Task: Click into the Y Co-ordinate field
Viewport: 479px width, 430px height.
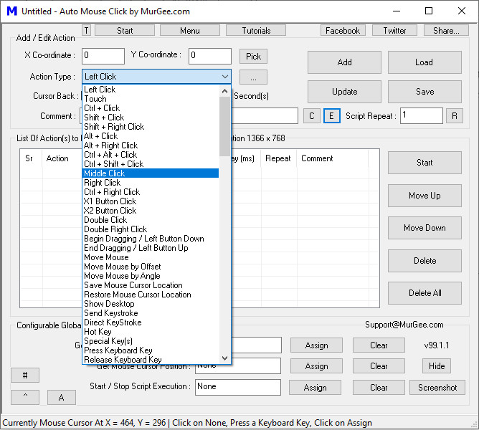Action: pos(210,56)
